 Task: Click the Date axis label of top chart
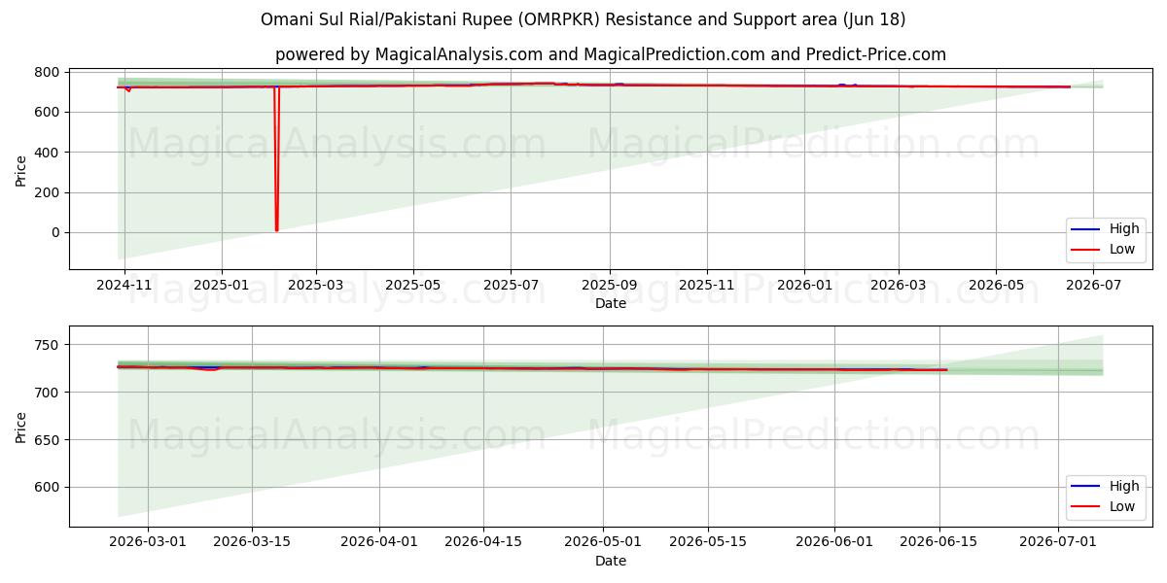click(x=611, y=304)
